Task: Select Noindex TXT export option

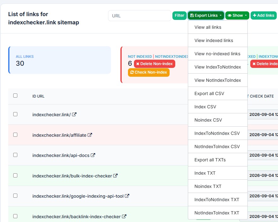Action: (x=218, y=186)
